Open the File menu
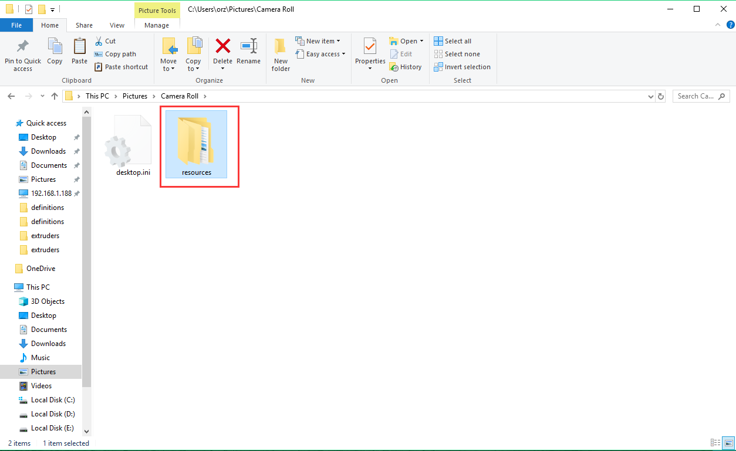Viewport: 736px width, 451px height. [16, 25]
